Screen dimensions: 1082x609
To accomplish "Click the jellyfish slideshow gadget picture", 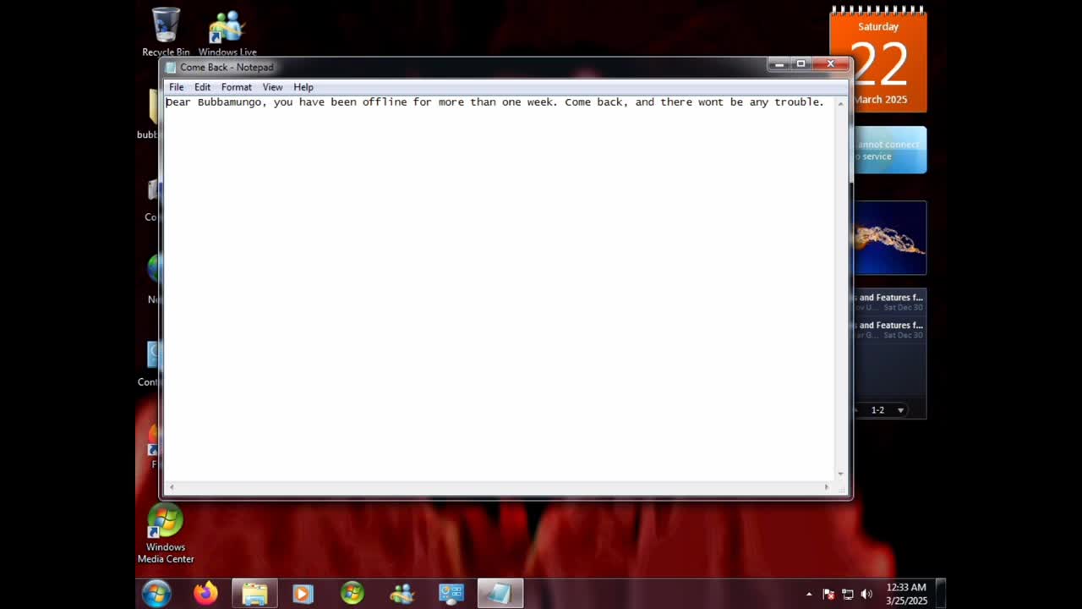I will pos(889,238).
